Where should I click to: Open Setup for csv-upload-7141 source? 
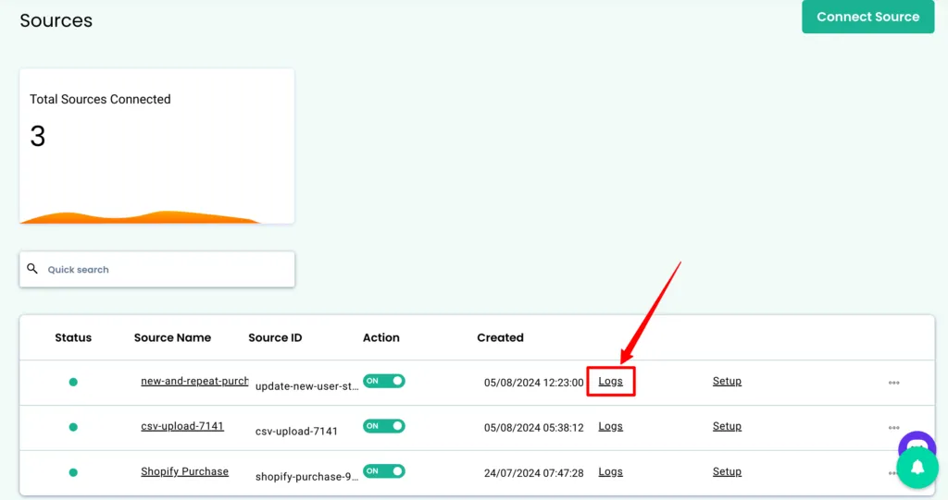727,427
